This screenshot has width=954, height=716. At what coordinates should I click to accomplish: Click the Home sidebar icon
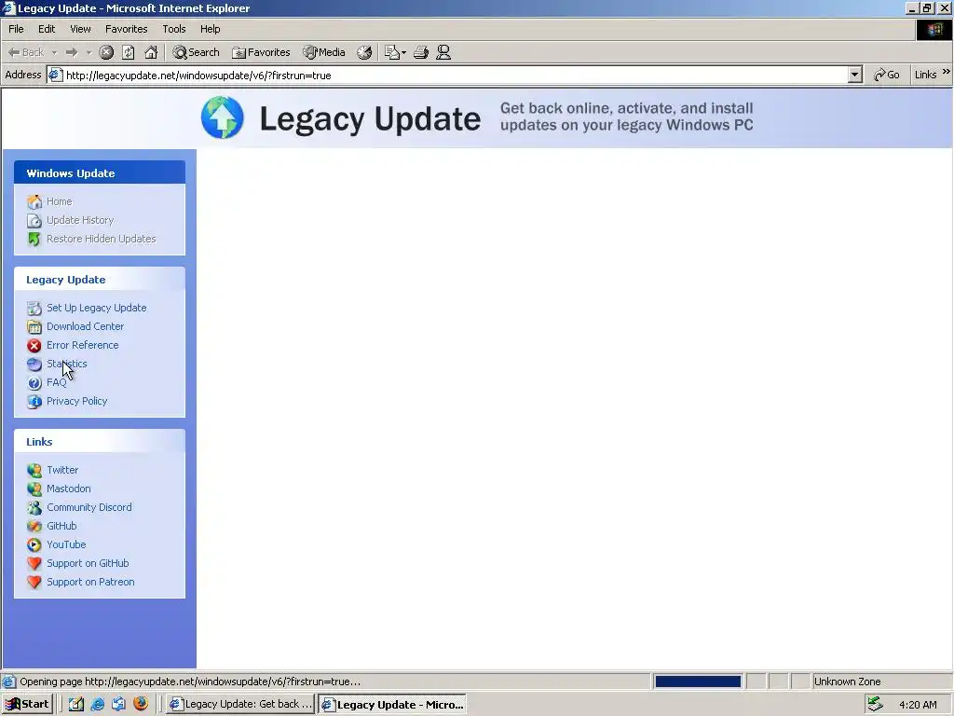pyautogui.click(x=34, y=201)
